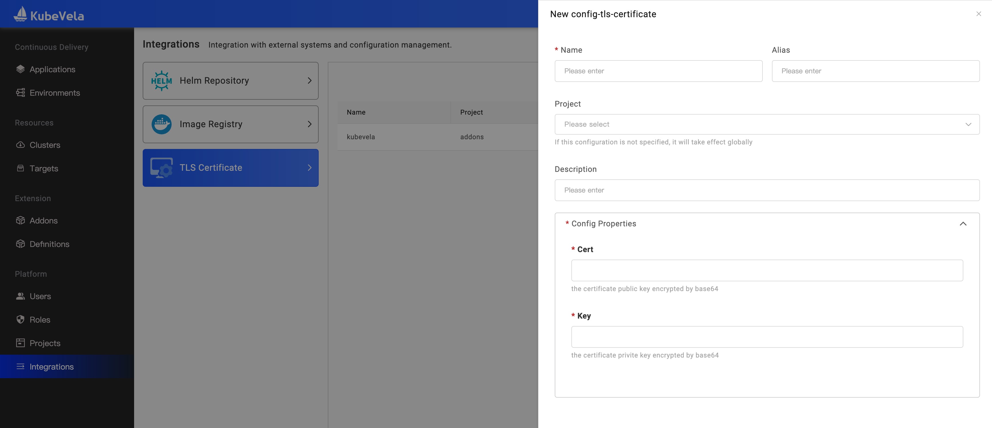The width and height of the screenshot is (992, 428).
Task: Collapse the Config Properties section
Action: pos(963,224)
